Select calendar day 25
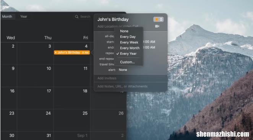Viewport: 253px width, 140px height. click(x=85, y=113)
